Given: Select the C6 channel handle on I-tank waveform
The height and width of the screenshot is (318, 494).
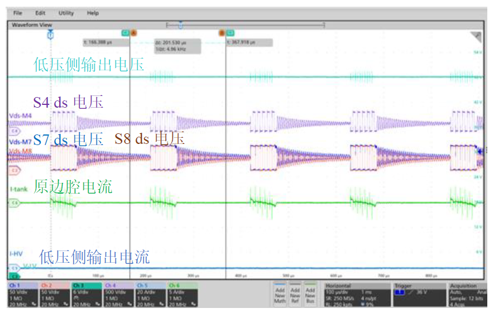Looking at the screenshot, I should (14, 204).
